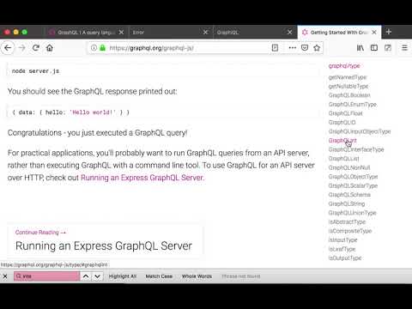Screen dimensions: 412x309
Task: Open GraphQLString in sidebar
Action: 347,203
